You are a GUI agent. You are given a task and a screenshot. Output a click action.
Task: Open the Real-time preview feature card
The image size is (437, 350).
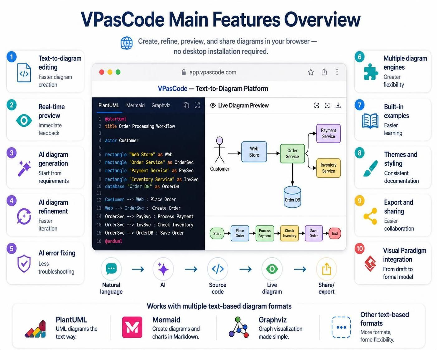point(46,120)
